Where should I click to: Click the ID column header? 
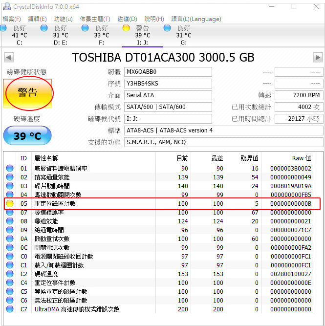pyautogui.click(x=24, y=158)
